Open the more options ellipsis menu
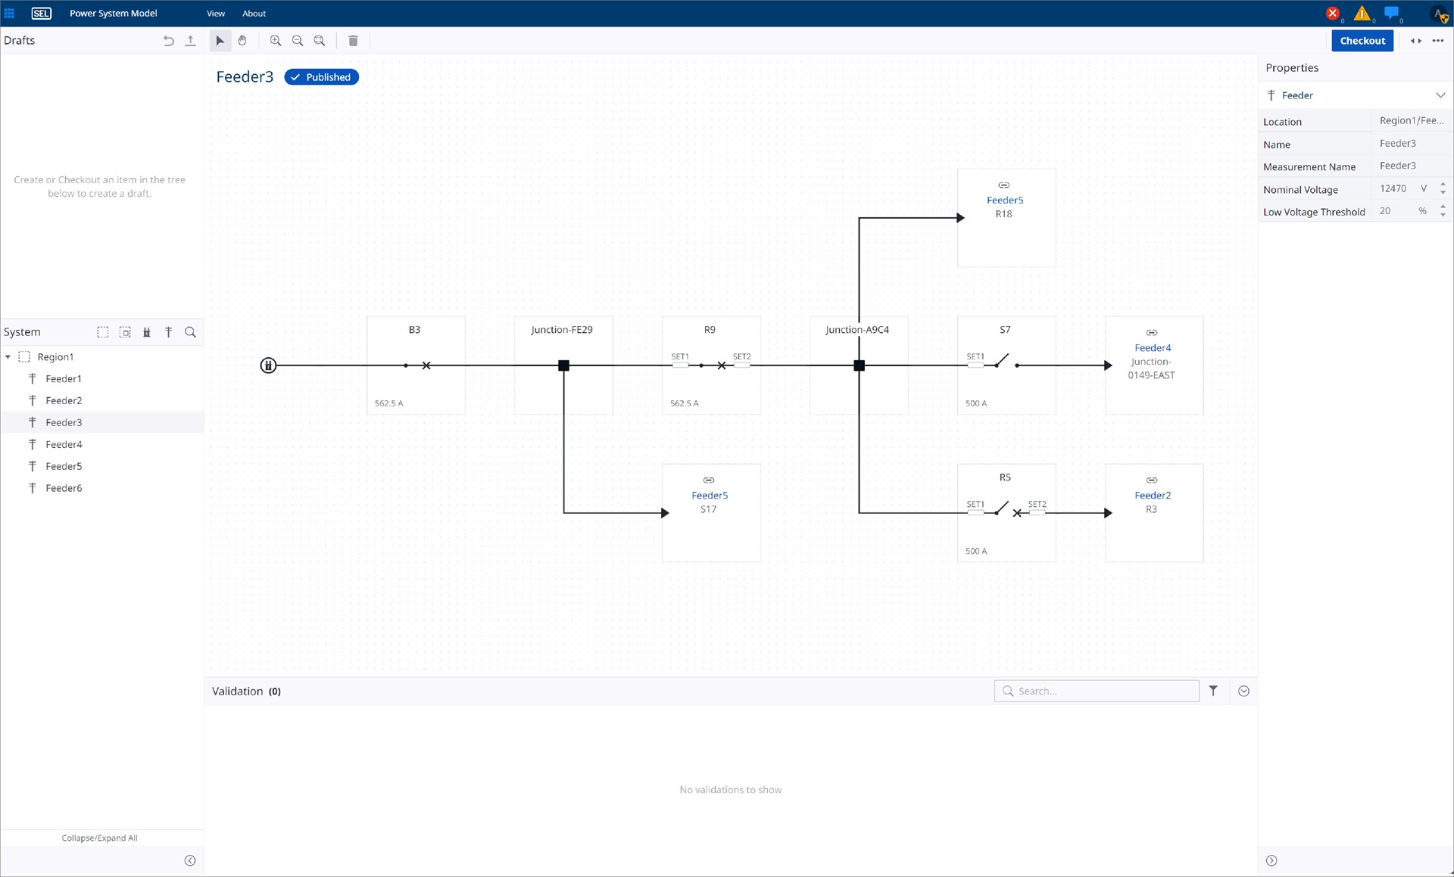The height and width of the screenshot is (877, 1454). 1438,41
